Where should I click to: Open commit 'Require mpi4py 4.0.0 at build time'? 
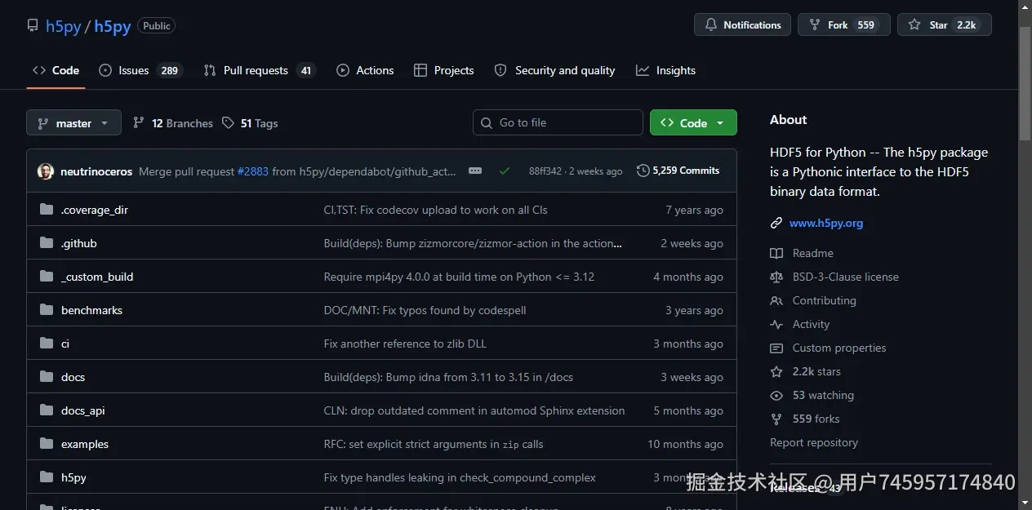(x=459, y=277)
